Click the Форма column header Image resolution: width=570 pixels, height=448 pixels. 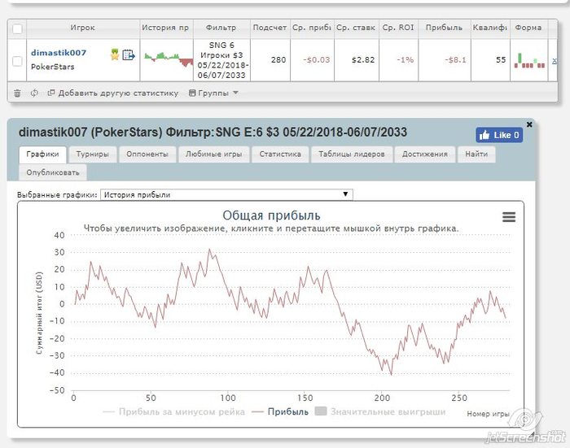(528, 28)
